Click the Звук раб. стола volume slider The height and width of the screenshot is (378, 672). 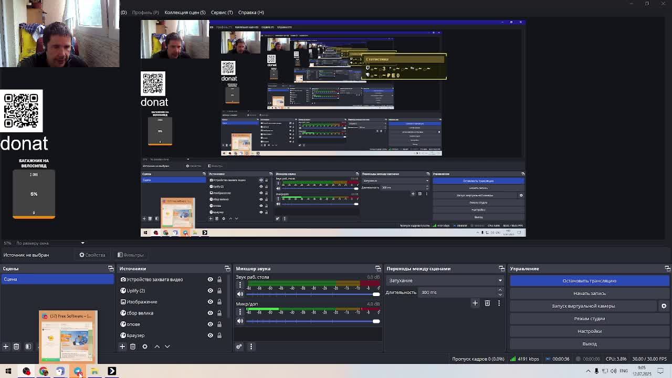point(310,294)
